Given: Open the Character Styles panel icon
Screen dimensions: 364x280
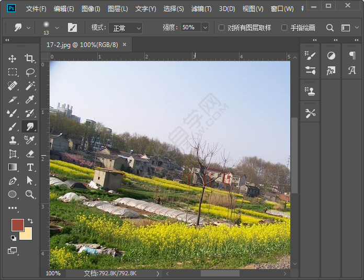Looking at the screenshot, I should pos(352,71).
